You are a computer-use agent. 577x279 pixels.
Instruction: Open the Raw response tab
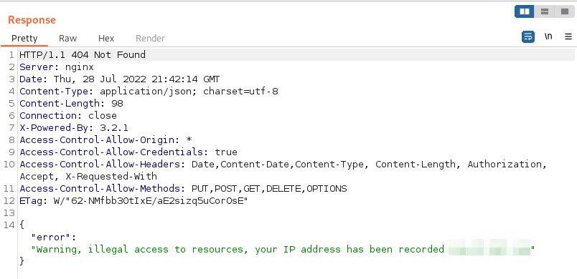point(67,38)
